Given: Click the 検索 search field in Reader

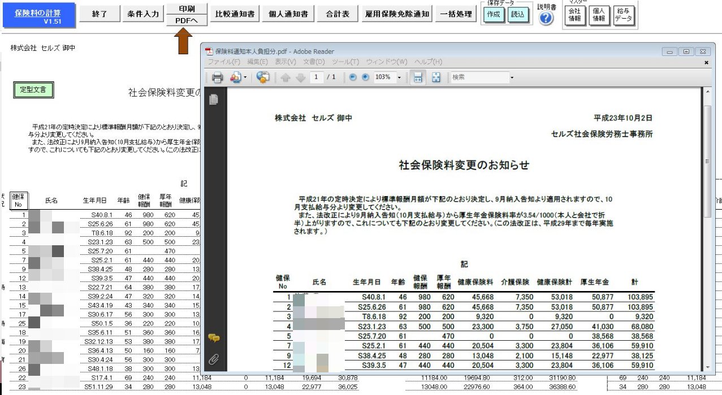Looking at the screenshot, I should click(479, 77).
